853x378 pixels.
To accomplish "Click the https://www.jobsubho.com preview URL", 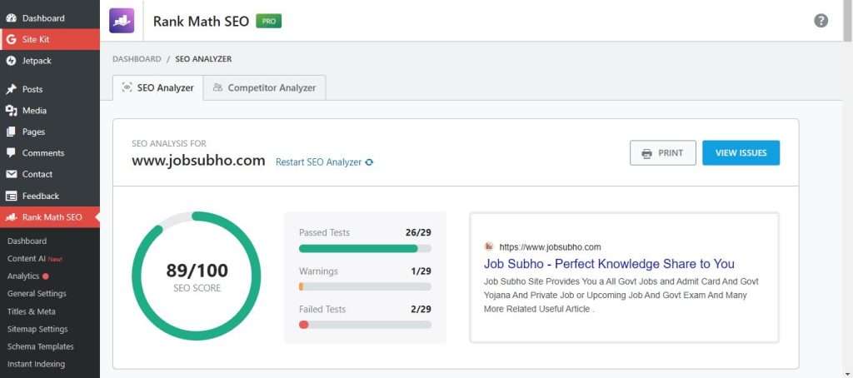I will (550, 247).
